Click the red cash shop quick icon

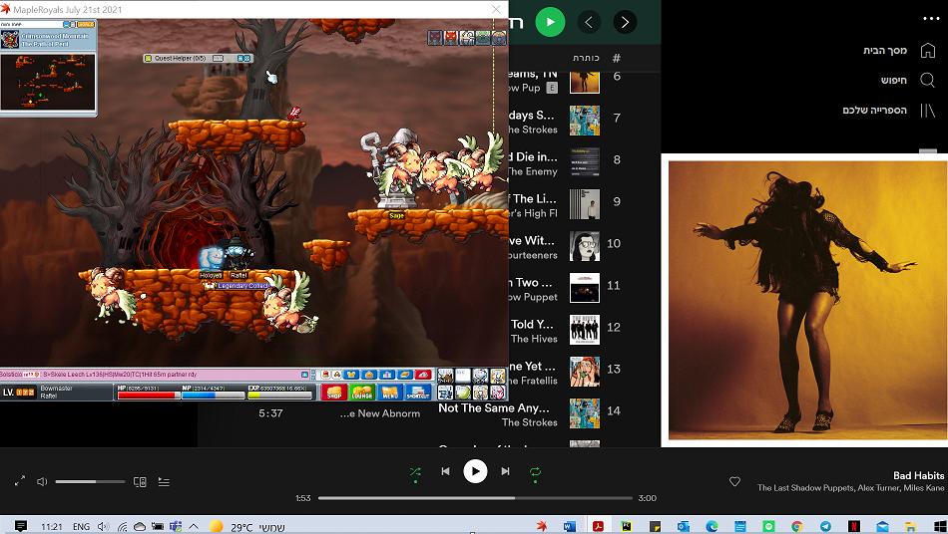coord(326,375)
